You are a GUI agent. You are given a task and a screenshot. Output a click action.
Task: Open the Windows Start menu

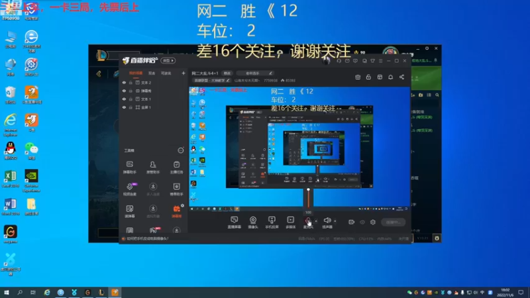[x=7, y=292]
